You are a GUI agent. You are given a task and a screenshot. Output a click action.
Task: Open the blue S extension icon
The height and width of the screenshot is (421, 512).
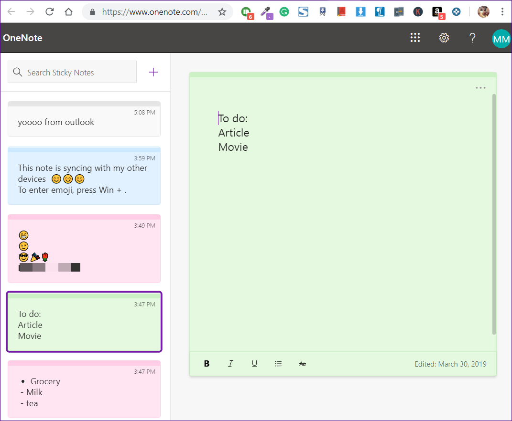point(303,12)
